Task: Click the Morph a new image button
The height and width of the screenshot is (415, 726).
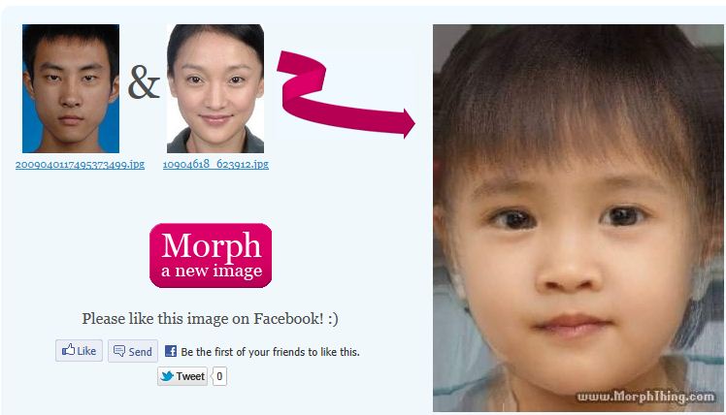Action: [x=211, y=255]
